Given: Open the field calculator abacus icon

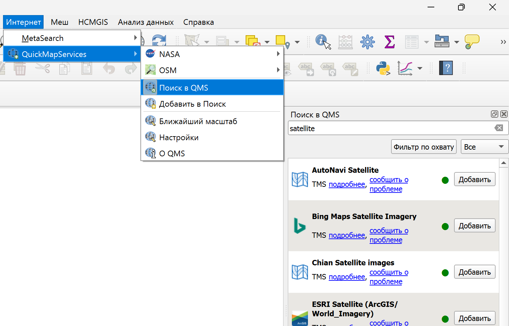Looking at the screenshot, I should coord(345,42).
